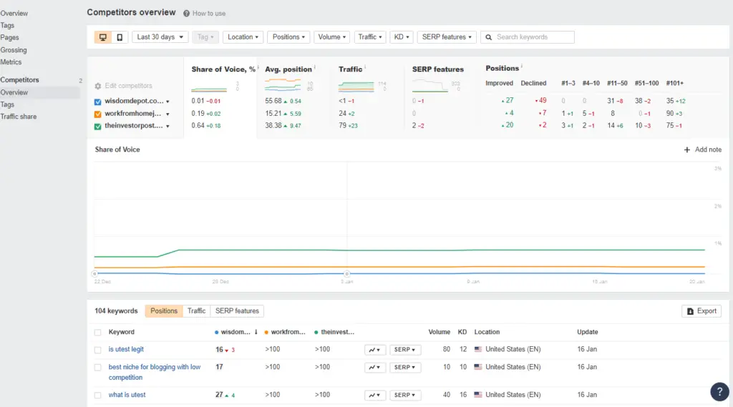This screenshot has height=407, width=733.
Task: Toggle workfromhomej competitor checkbox
Action: coord(97,114)
